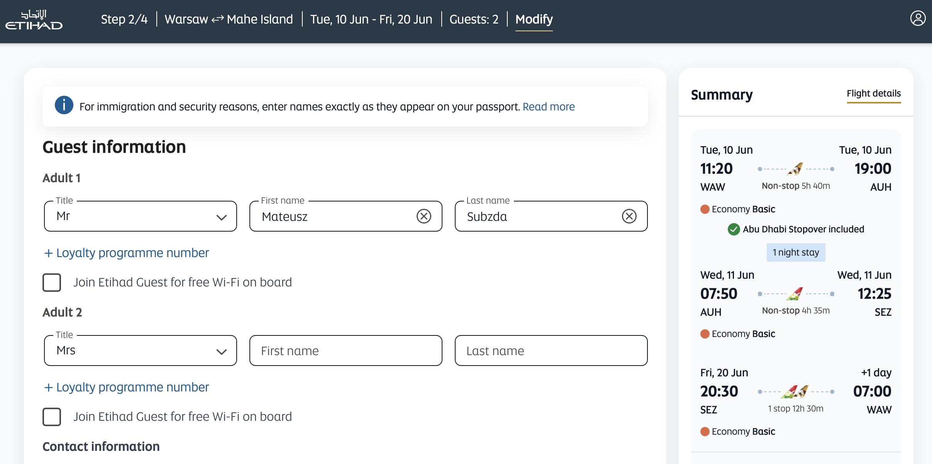Screen dimensions: 932x464
Task: Open the Adult 2 Title dropdown showing Mrs
Action: [x=141, y=351]
